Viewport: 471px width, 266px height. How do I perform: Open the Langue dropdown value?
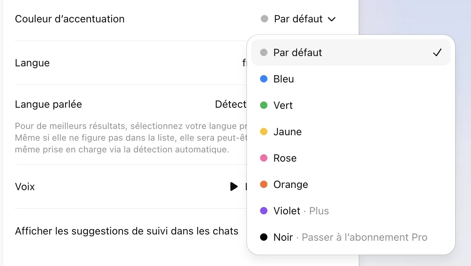pyautogui.click(x=245, y=63)
